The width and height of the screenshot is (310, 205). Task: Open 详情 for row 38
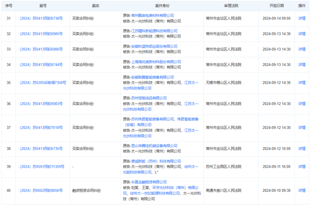(x=302, y=149)
